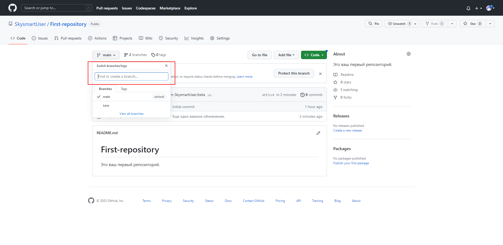Focus the Search or jump to field
Viewport: 503px width, 245px height.
tap(56, 8)
